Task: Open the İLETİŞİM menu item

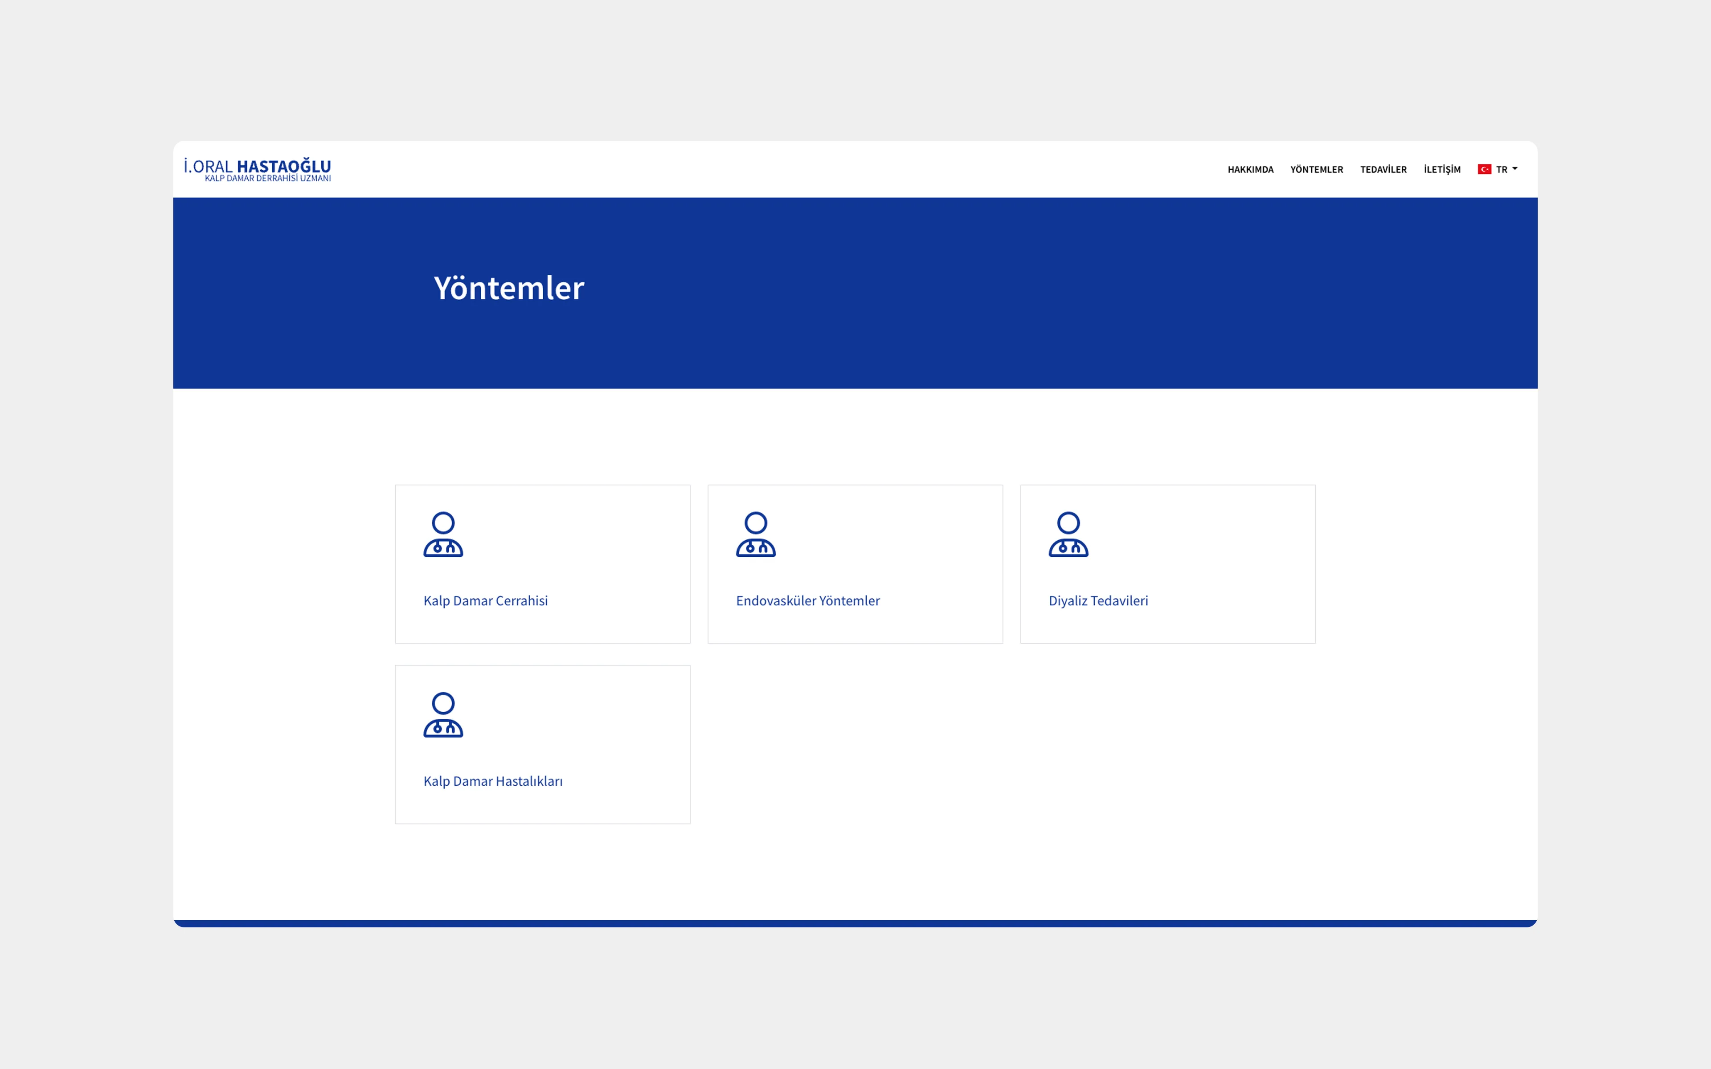Action: click(1441, 170)
